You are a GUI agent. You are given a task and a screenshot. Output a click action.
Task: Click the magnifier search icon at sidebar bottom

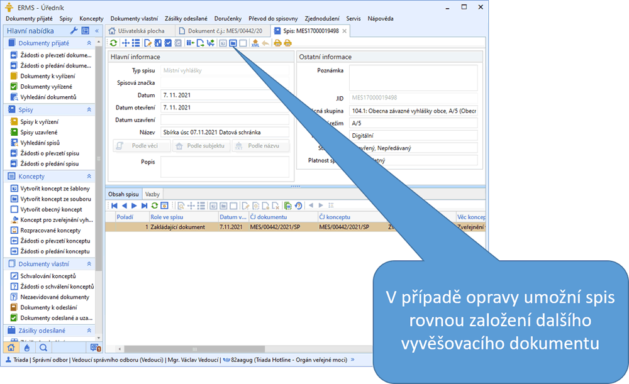pyautogui.click(x=43, y=347)
